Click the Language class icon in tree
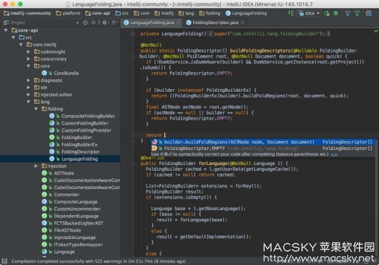This screenshot has height=265, width=379. [44, 252]
